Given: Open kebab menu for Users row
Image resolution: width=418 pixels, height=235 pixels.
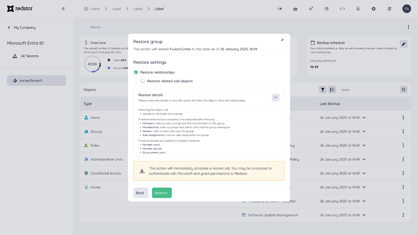Looking at the screenshot, I should click(x=403, y=118).
